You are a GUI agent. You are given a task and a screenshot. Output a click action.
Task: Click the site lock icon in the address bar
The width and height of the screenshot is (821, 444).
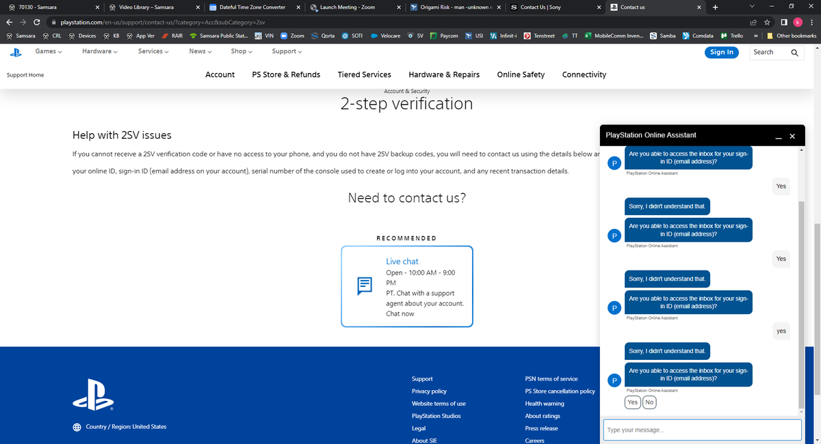[53, 23]
